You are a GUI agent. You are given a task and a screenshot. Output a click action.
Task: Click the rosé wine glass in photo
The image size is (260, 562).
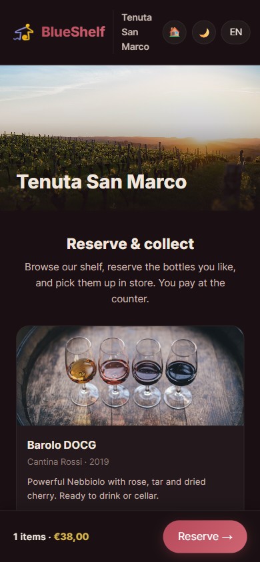pyautogui.click(x=115, y=372)
